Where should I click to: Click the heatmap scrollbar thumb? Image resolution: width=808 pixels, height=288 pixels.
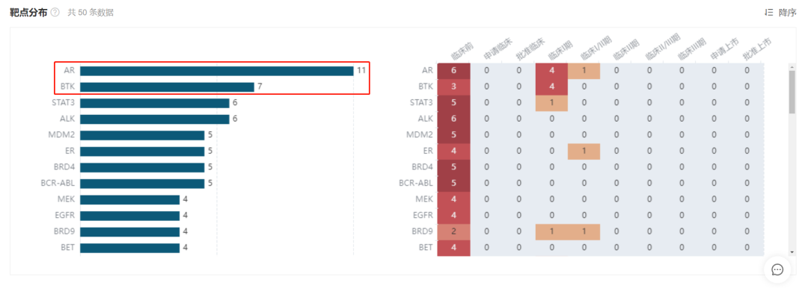coord(792,92)
